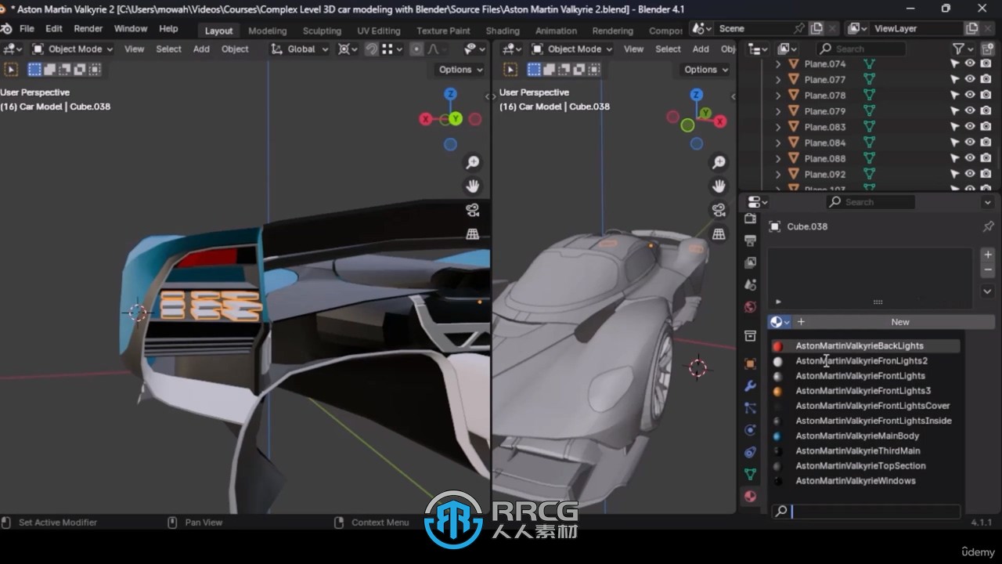This screenshot has height=564, width=1002.
Task: Toggle proportional editing in left viewport header
Action: (x=416, y=49)
